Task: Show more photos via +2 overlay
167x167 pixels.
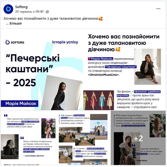Action: (x=138, y=138)
